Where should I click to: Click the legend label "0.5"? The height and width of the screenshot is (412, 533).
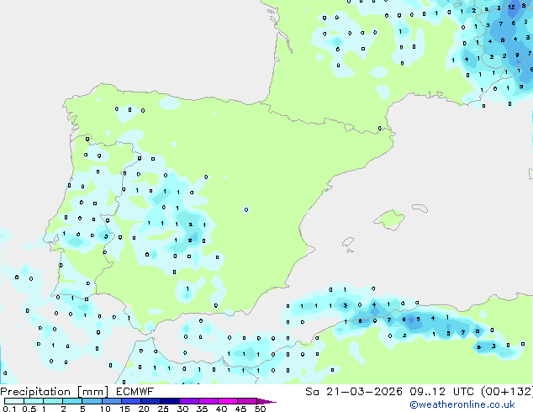point(29,409)
